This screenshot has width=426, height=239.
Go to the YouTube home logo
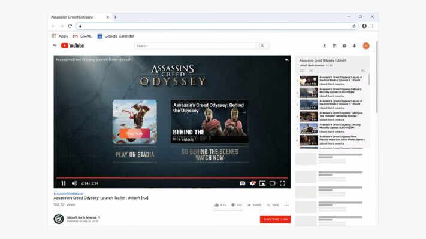pyautogui.click(x=72, y=45)
